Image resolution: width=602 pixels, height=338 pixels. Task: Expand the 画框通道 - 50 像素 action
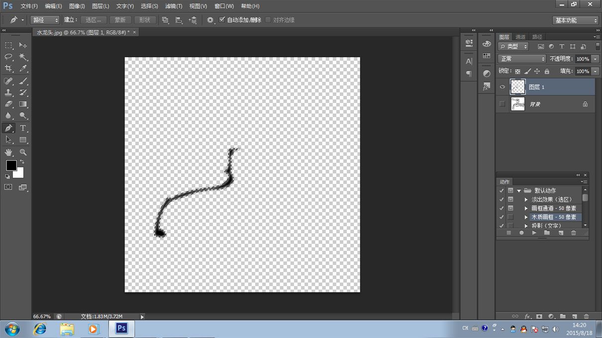point(526,208)
